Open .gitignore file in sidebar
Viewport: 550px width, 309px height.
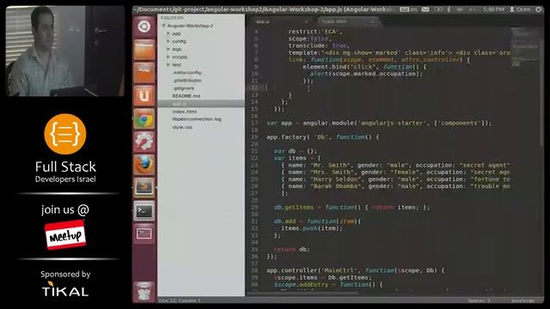tap(183, 88)
